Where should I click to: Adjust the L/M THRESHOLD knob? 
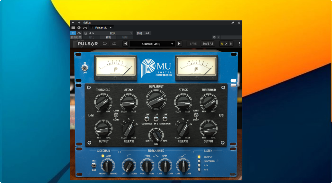click(x=103, y=102)
